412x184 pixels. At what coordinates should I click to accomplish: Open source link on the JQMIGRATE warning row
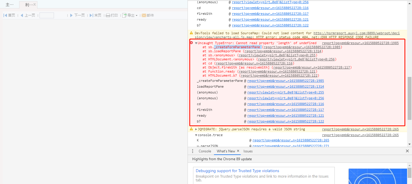tap(360, 129)
